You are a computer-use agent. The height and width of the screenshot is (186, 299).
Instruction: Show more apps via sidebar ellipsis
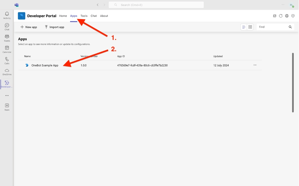pos(7,95)
